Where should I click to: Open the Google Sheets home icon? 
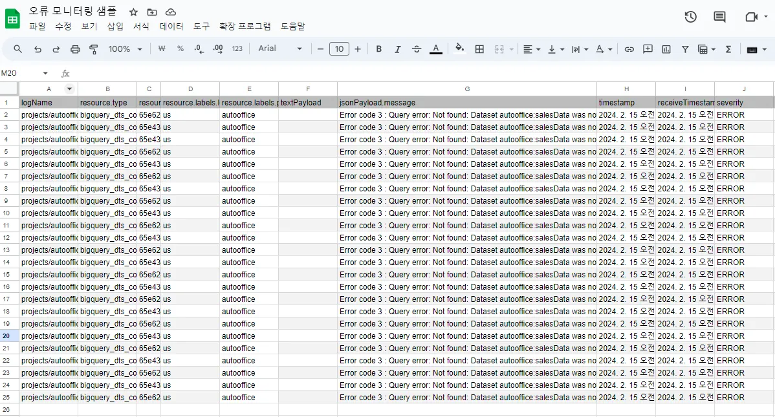(12, 19)
